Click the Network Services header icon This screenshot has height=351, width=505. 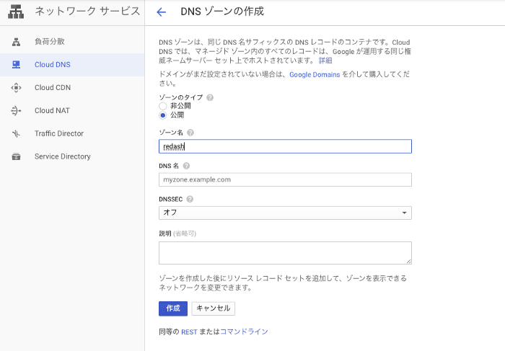(16, 12)
